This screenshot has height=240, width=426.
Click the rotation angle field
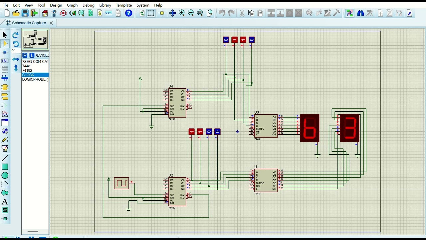15,51
